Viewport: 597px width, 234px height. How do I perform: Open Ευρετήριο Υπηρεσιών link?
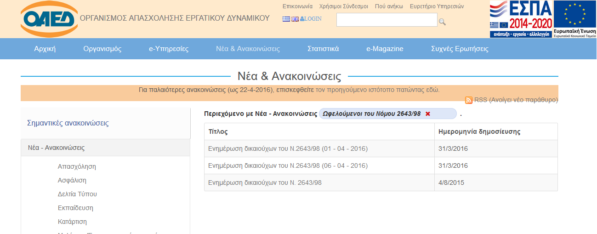click(437, 6)
